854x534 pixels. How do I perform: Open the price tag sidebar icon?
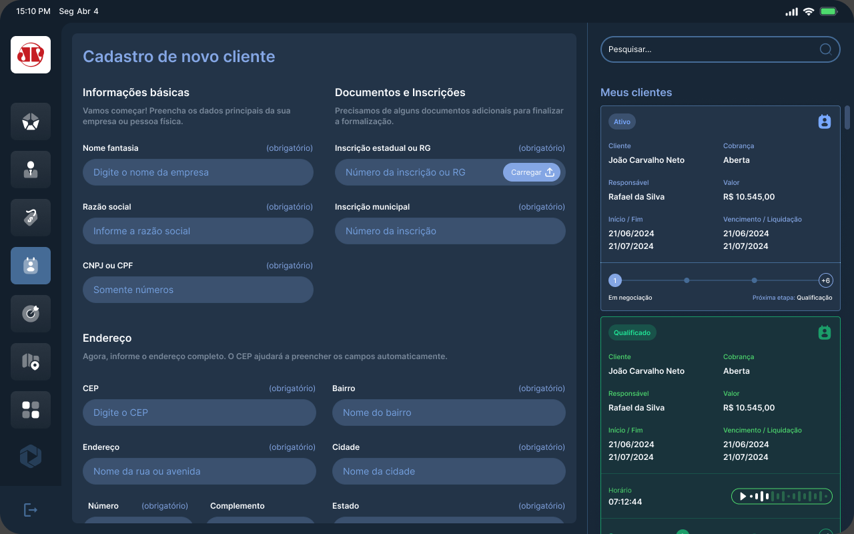(x=31, y=218)
